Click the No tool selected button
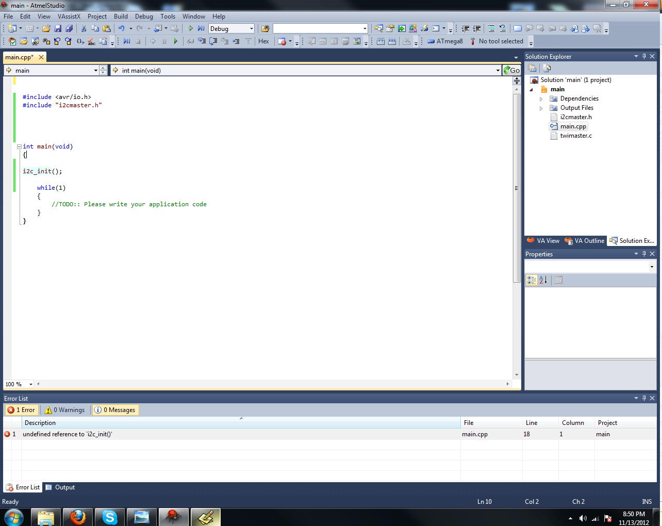 496,41
